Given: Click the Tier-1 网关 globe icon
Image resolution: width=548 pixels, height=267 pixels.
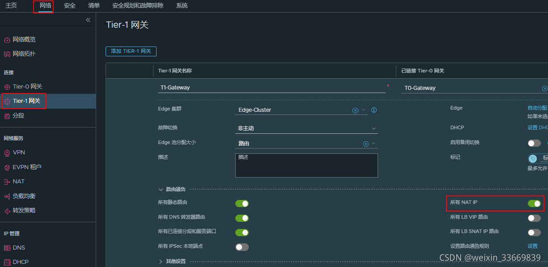Looking at the screenshot, I should coord(7,102).
